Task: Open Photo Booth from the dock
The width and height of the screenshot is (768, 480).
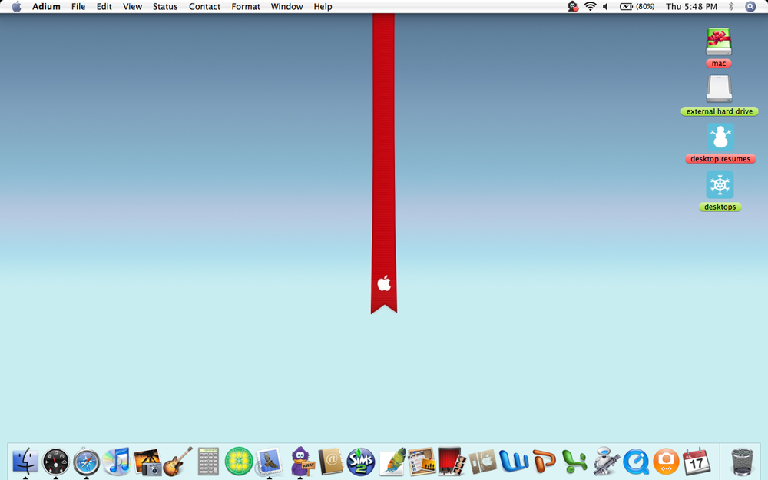Action: pos(452,462)
